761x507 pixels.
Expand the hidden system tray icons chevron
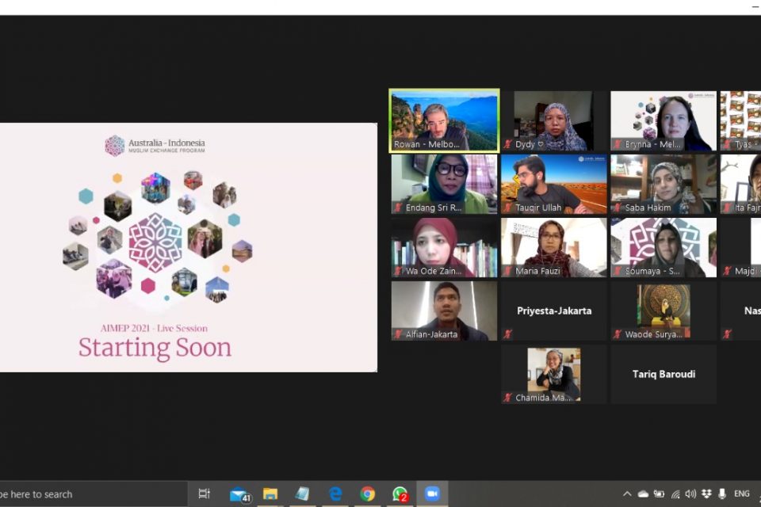click(627, 494)
